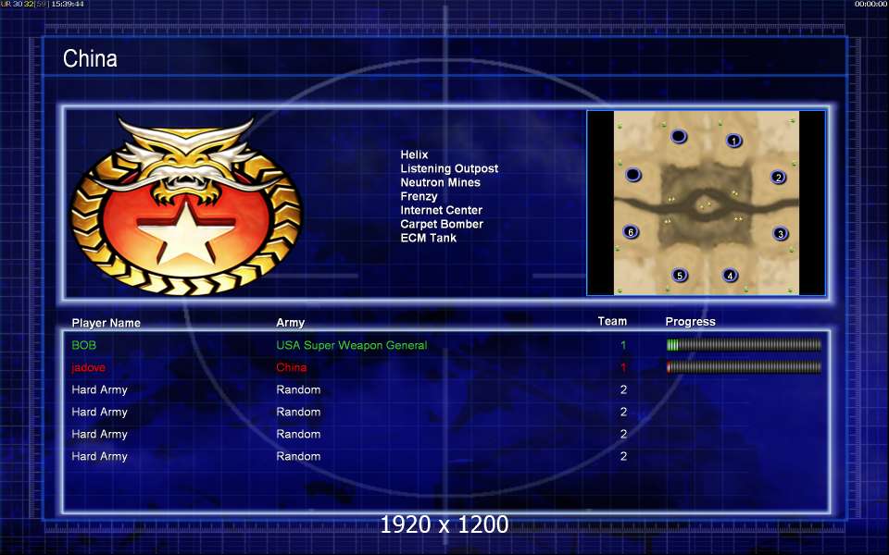Screen dimensions: 889x555
Task: Click BOB's green loading progress bar
Action: tap(744, 344)
